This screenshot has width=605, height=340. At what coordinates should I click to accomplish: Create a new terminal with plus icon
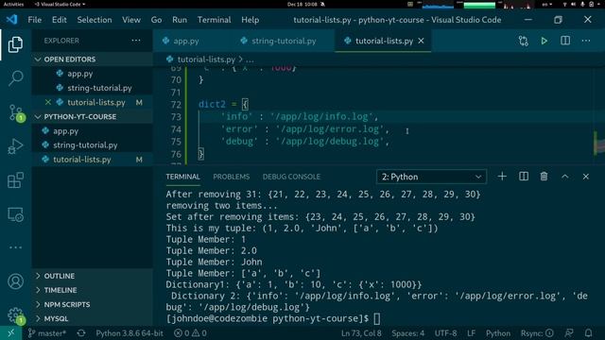pos(502,177)
